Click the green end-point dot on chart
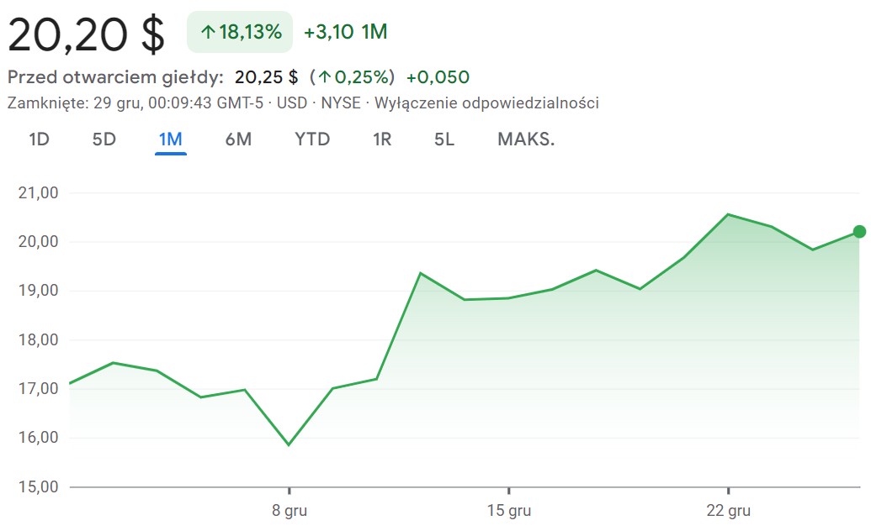This screenshot has height=531, width=871. (859, 232)
